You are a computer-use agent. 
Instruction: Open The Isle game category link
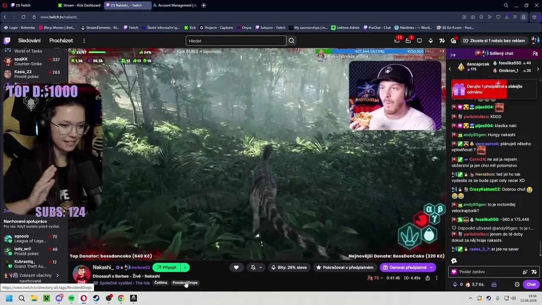point(143,283)
